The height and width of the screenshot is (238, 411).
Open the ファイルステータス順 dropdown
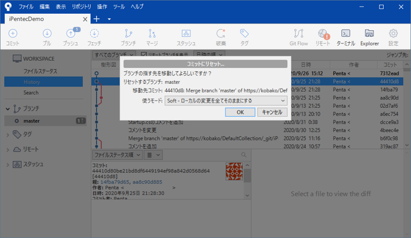(117, 155)
